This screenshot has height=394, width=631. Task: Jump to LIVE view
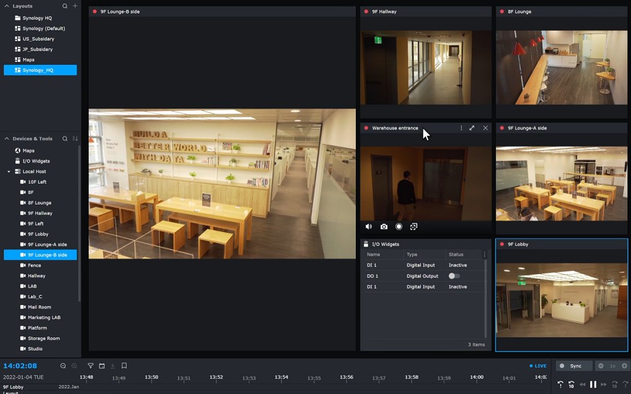click(x=538, y=366)
